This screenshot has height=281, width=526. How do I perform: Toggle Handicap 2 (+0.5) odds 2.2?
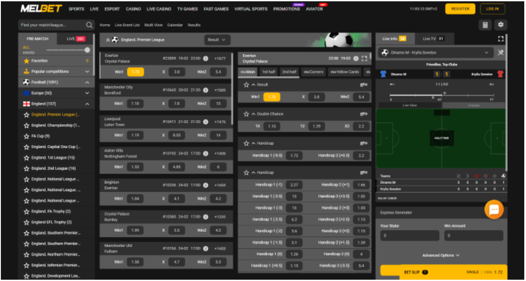pyautogui.click(x=361, y=155)
